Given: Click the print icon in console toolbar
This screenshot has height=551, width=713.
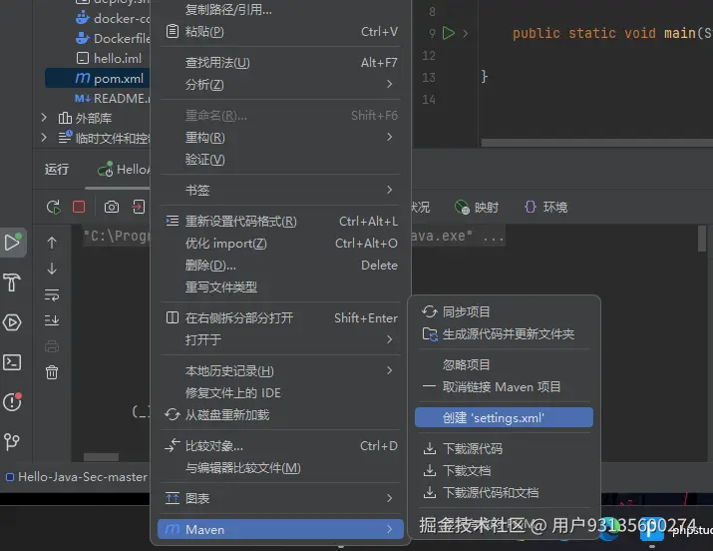Looking at the screenshot, I should [x=52, y=346].
